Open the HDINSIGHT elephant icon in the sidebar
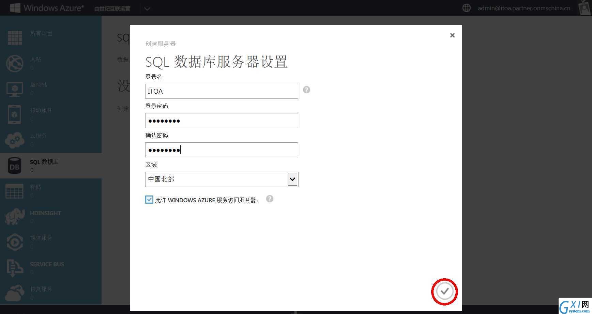The height and width of the screenshot is (314, 592). [x=15, y=217]
